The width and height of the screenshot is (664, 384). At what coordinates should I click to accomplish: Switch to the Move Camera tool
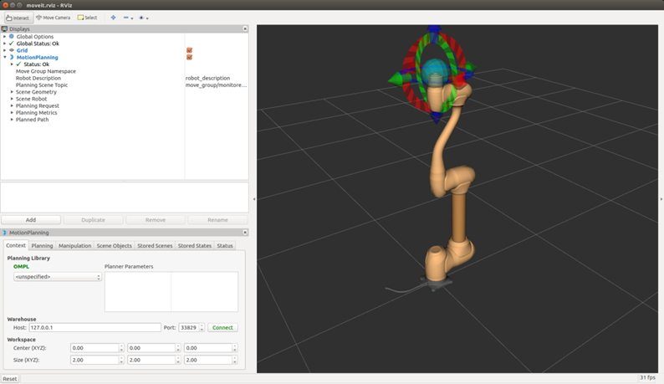click(x=53, y=18)
